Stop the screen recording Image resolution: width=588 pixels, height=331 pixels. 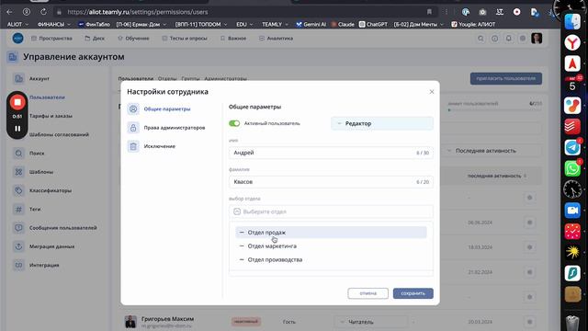[17, 102]
